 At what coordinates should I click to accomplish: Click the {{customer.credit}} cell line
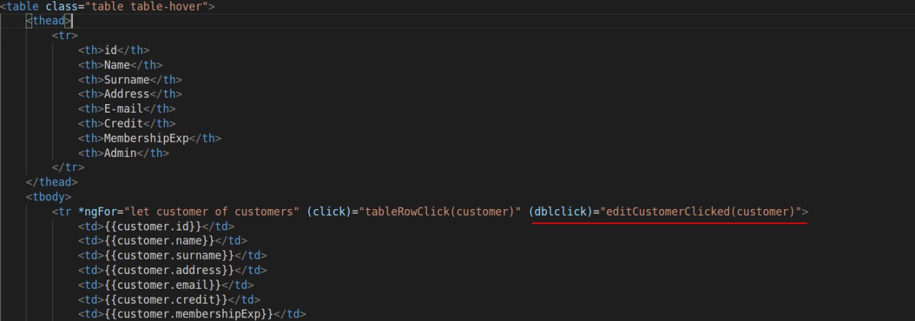click(x=169, y=299)
